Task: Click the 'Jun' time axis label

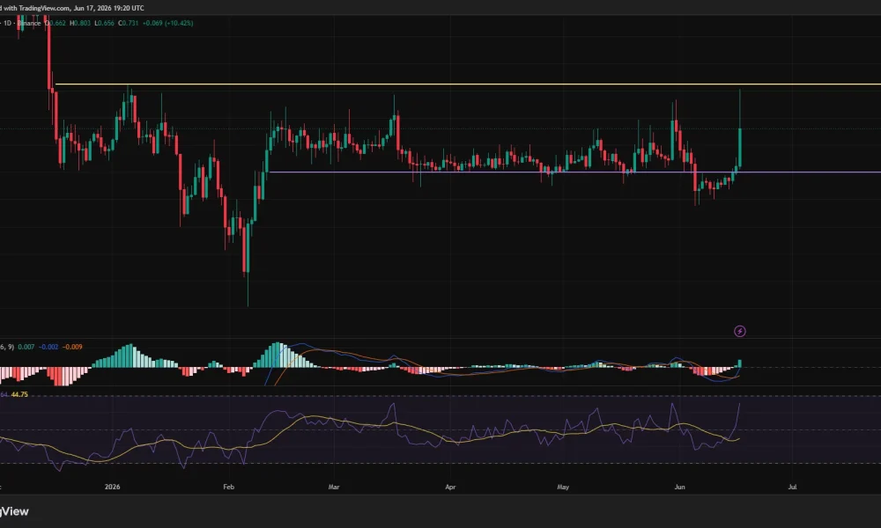Action: coord(680,487)
